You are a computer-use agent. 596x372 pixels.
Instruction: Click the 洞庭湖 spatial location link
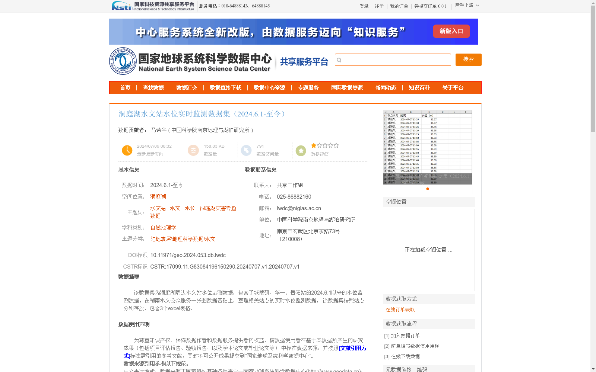pos(158,197)
